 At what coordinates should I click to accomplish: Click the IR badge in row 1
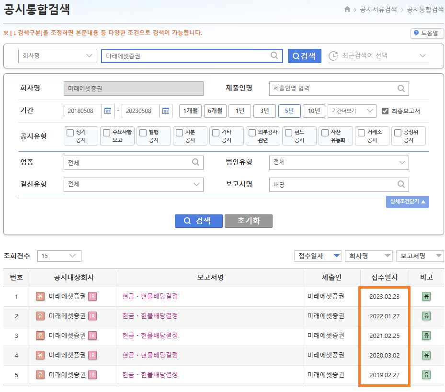pos(92,296)
